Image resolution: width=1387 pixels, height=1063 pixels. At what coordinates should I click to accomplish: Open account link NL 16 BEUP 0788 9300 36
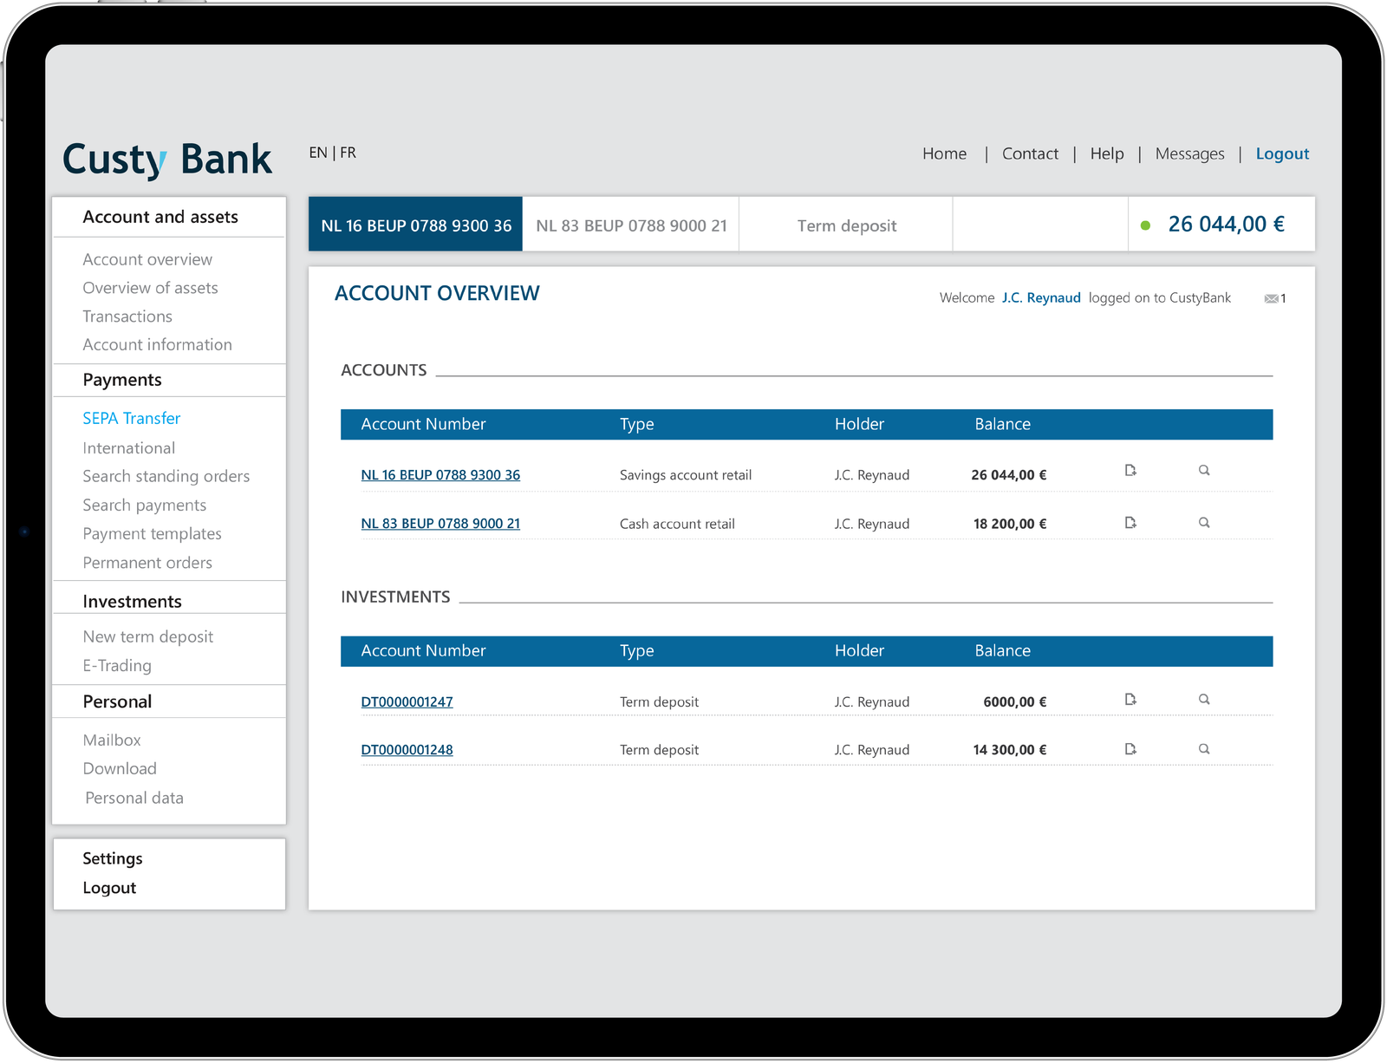pos(440,475)
